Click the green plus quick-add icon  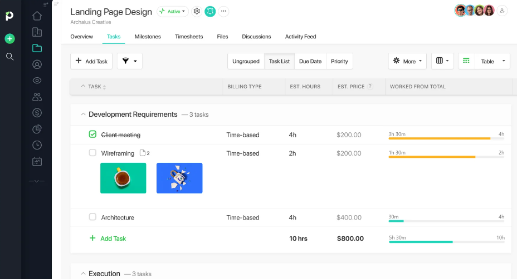9,39
